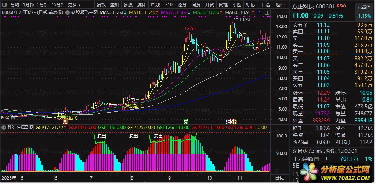Click the 12.55 peak price label
The image size is (376, 184).
190,29
